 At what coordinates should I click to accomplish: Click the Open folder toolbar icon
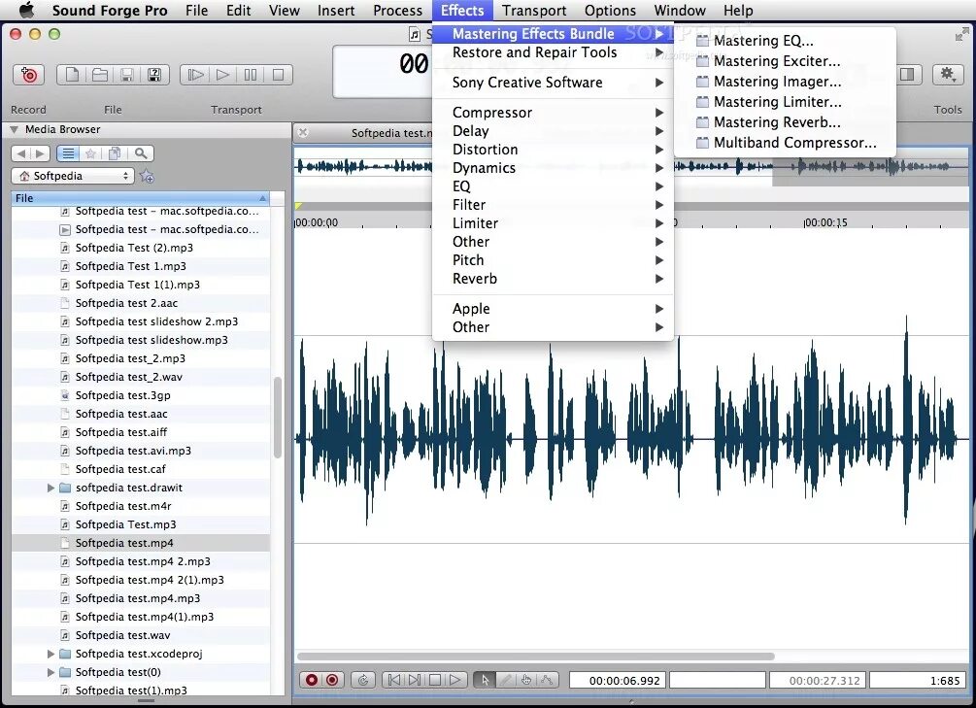pyautogui.click(x=100, y=75)
